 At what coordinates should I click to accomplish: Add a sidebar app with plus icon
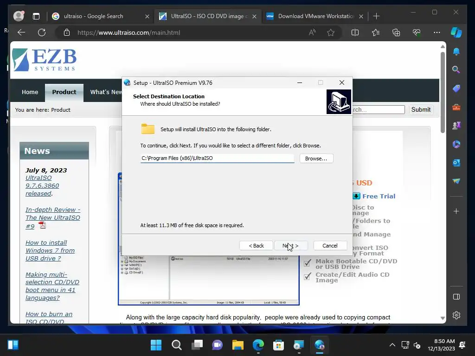point(456,211)
